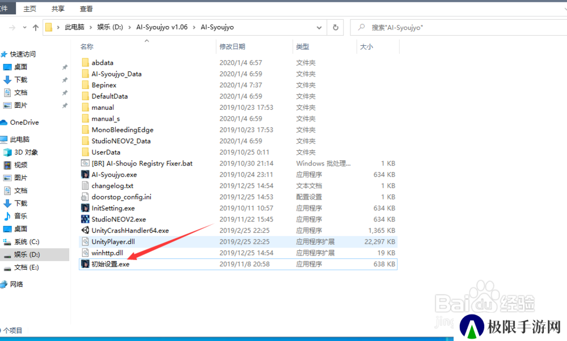Expand chevron after 此电脑 in breadcrumb

pyautogui.click(x=90, y=27)
